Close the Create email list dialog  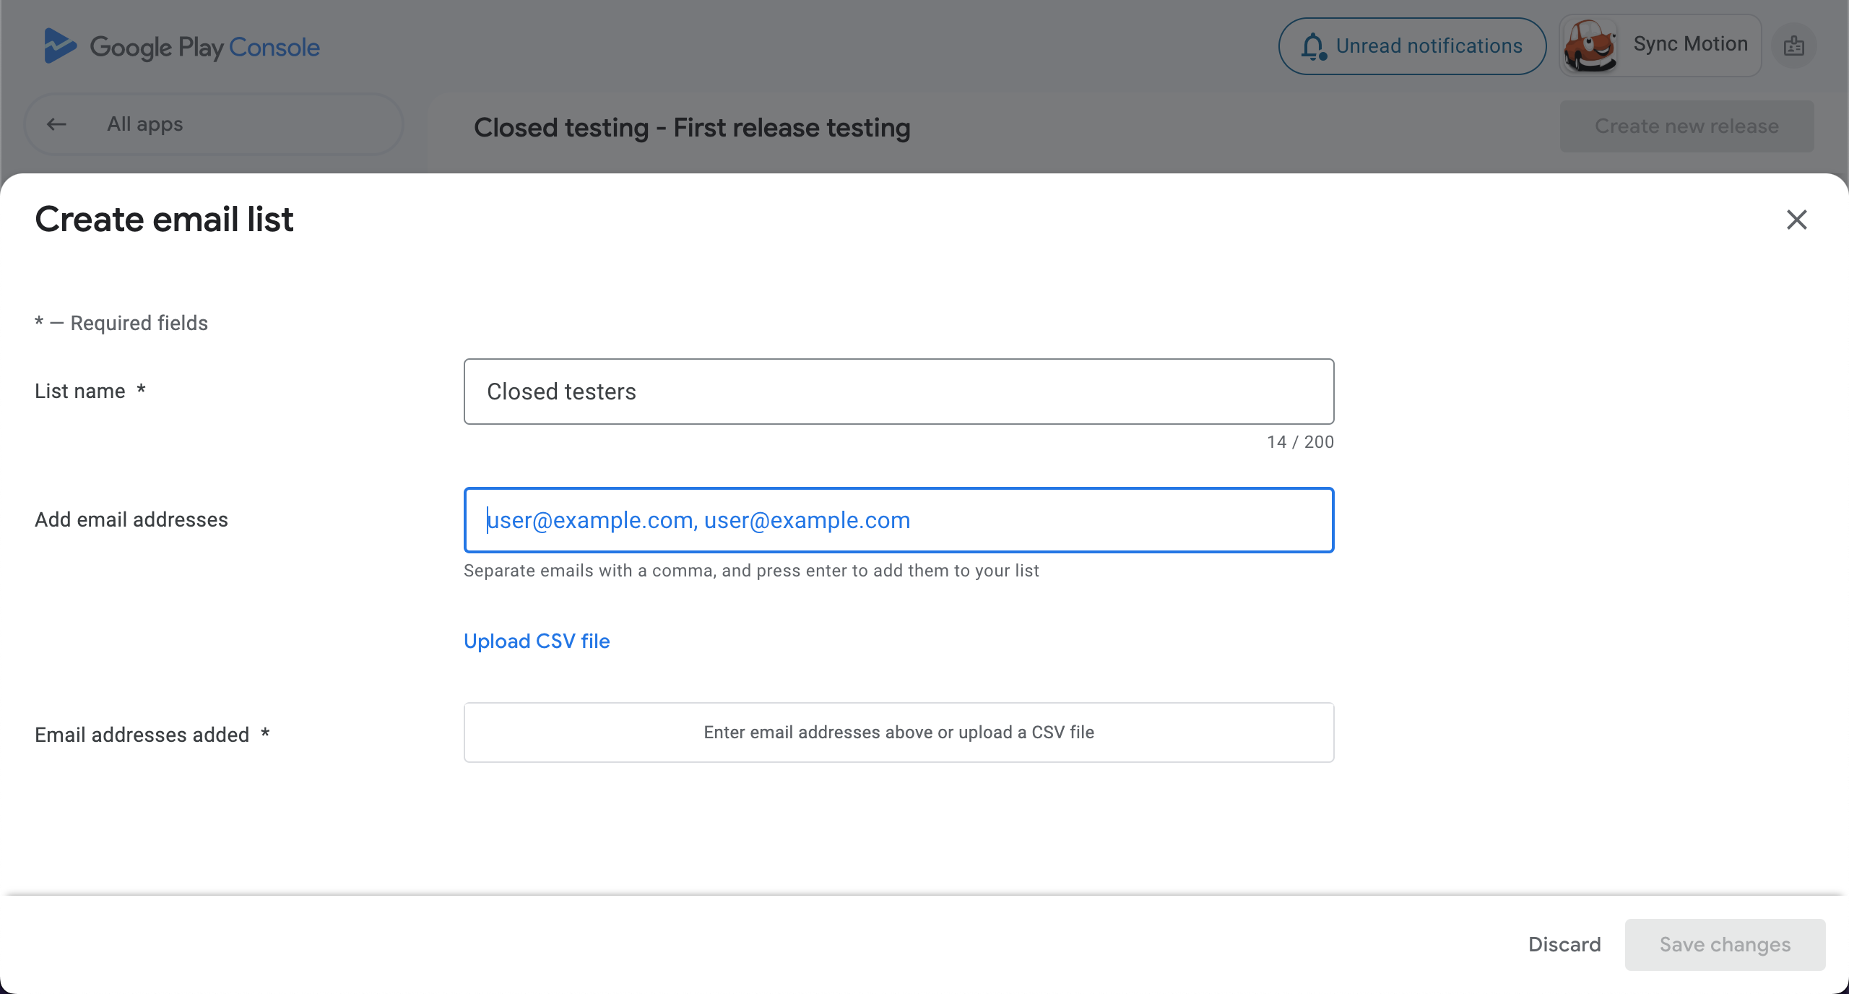coord(1796,220)
